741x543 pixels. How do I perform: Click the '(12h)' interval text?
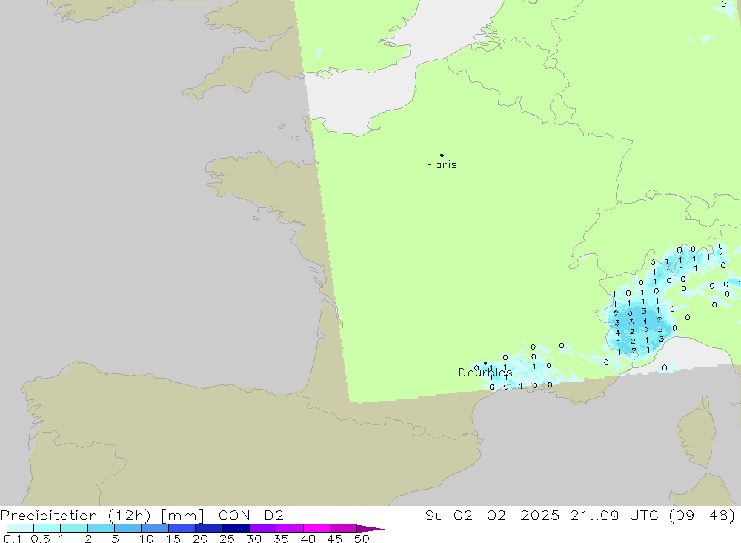[129, 516]
